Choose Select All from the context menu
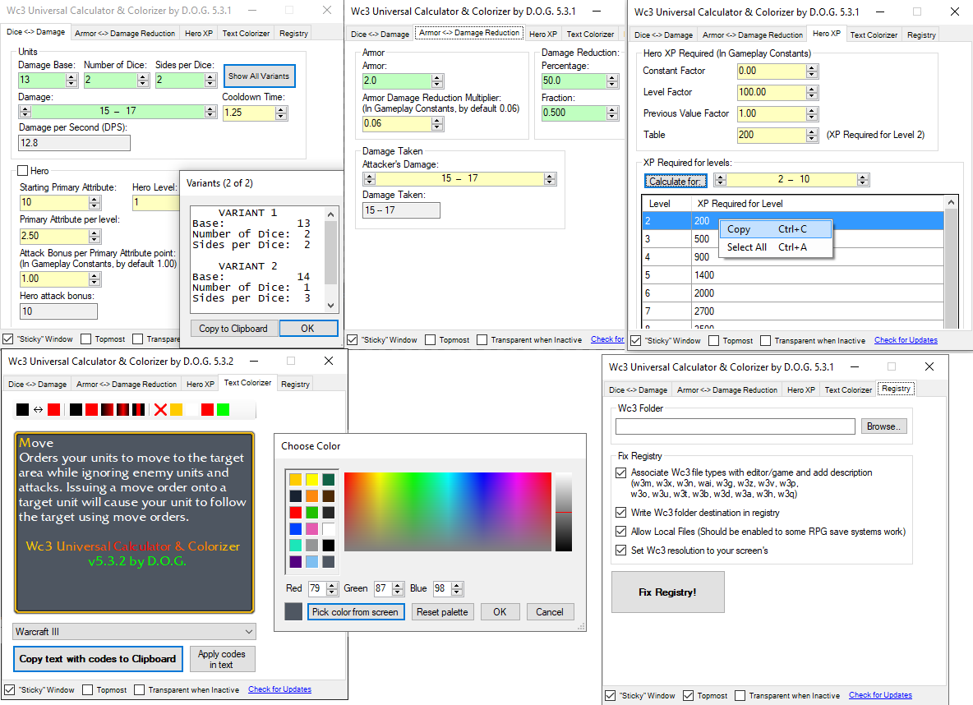 click(x=775, y=247)
